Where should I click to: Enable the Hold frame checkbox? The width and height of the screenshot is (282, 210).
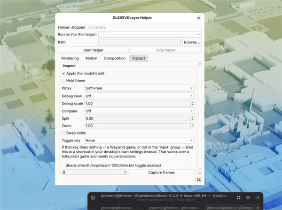63,81
